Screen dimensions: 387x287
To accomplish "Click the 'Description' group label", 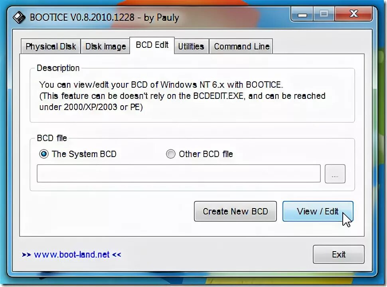I will click(x=58, y=68).
